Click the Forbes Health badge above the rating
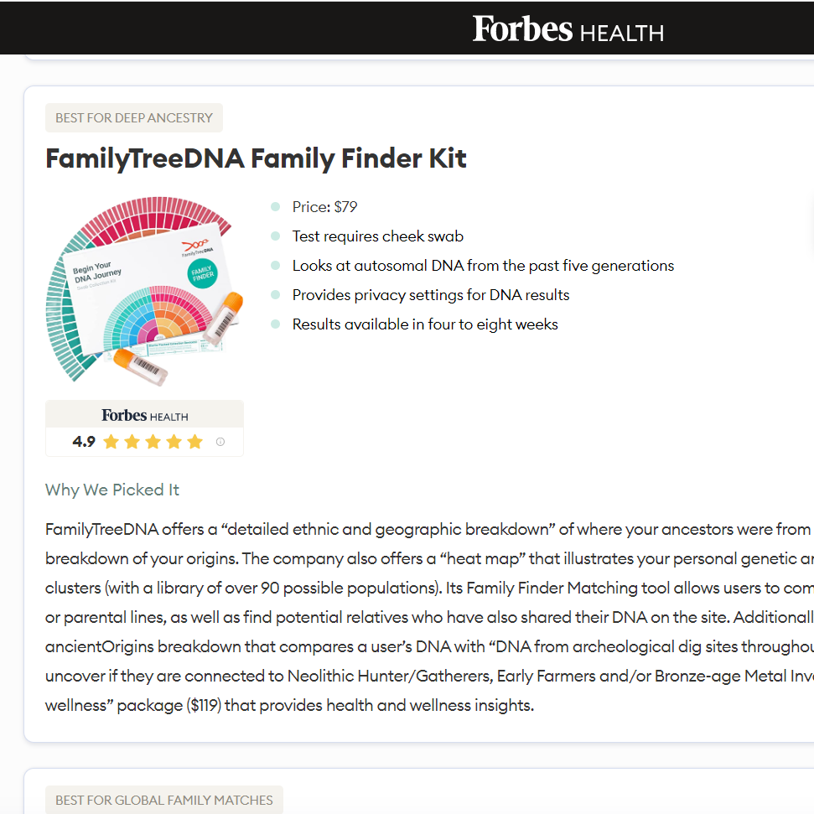 point(144,415)
